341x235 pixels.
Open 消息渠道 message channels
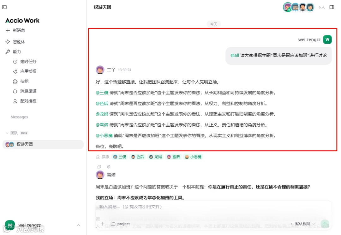28,91
